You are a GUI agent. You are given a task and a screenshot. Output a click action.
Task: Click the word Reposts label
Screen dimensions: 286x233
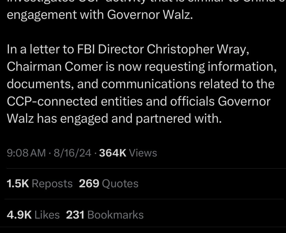point(52,184)
